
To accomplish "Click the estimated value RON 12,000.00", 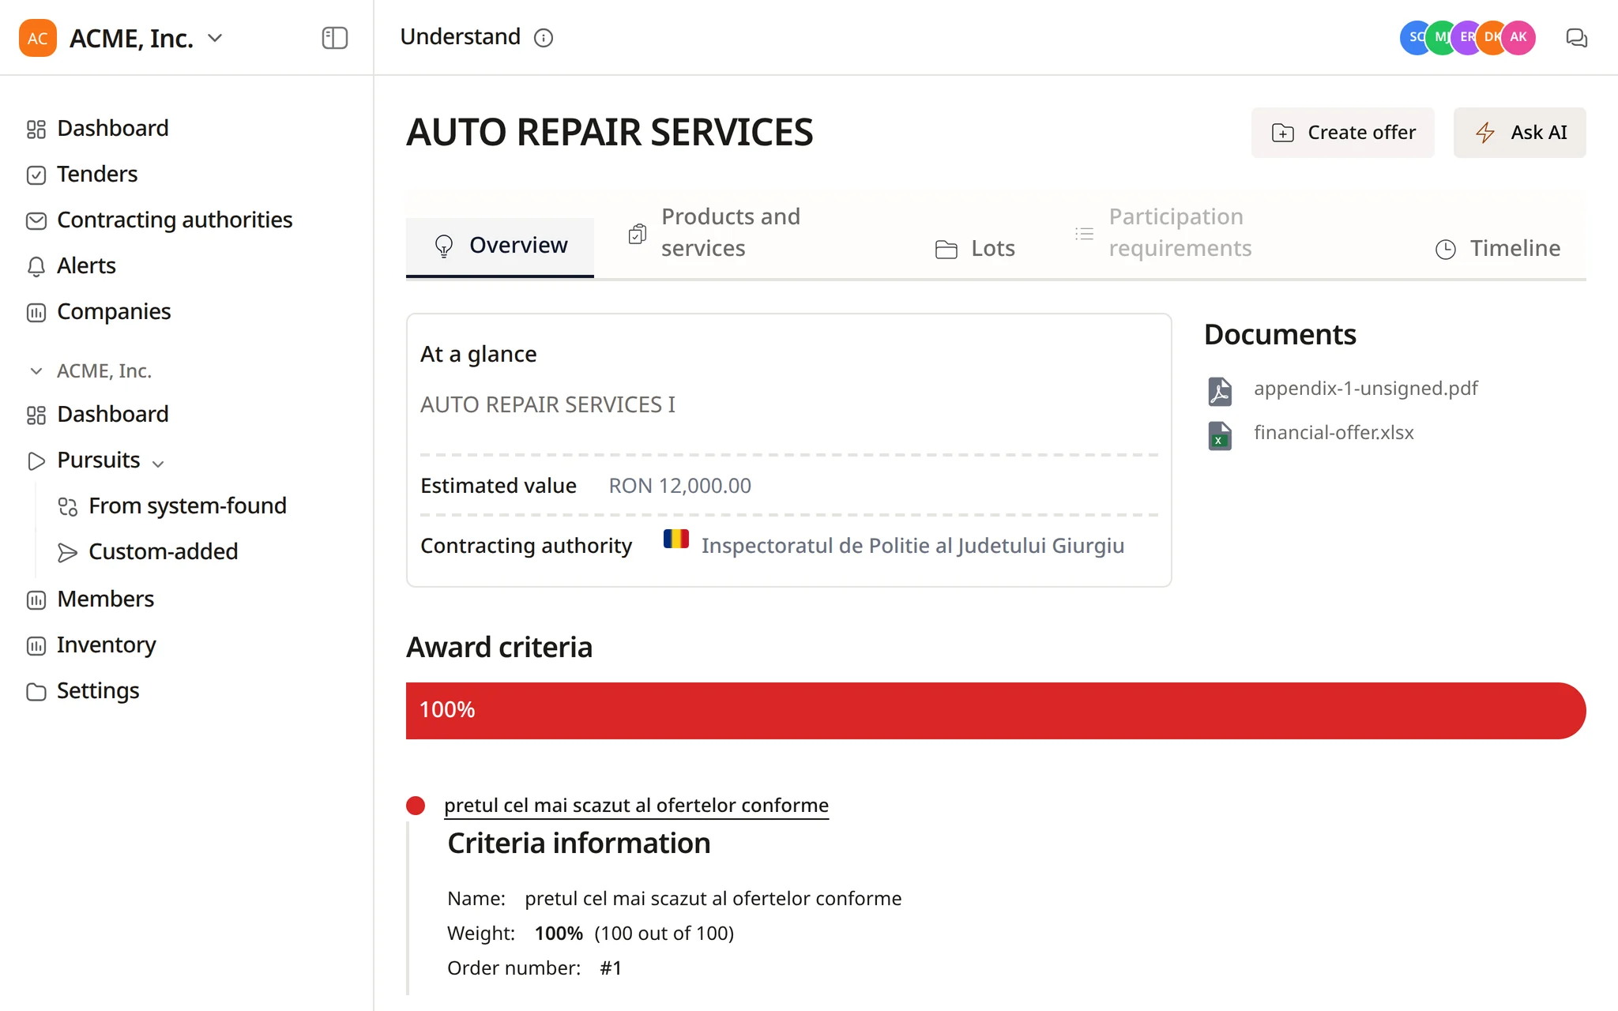I will (679, 486).
